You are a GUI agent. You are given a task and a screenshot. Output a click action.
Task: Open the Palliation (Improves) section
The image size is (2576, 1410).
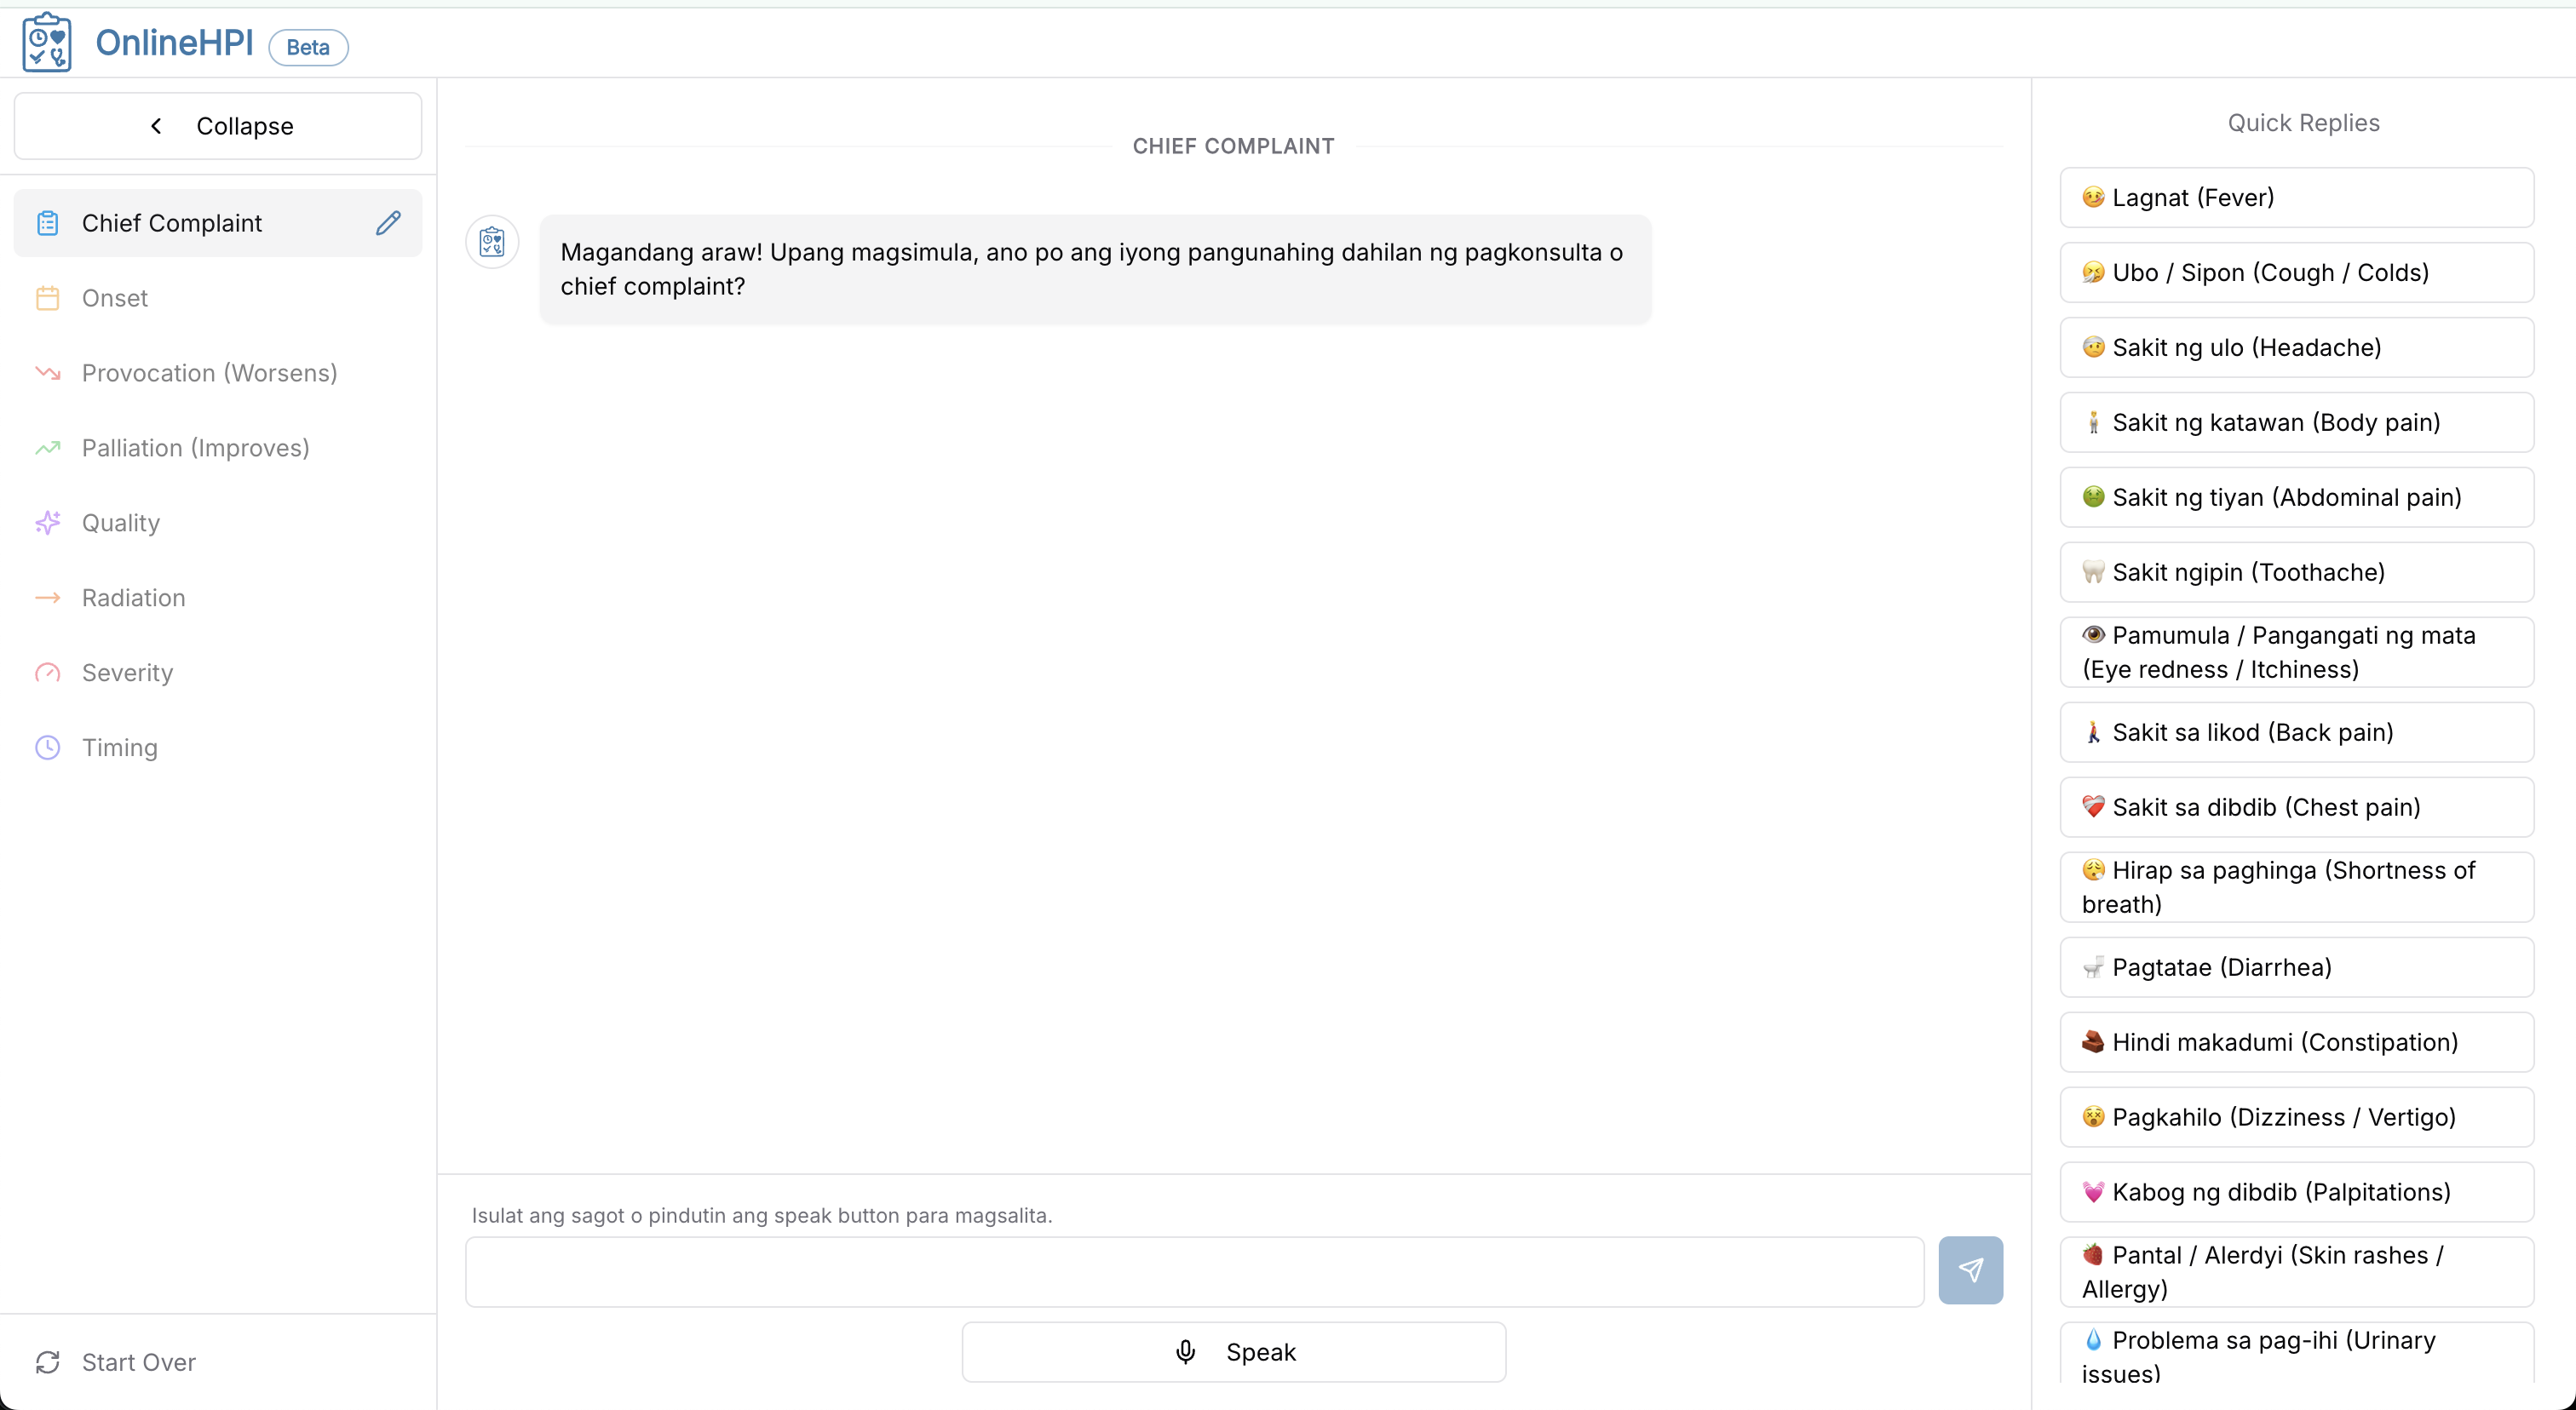[194, 447]
